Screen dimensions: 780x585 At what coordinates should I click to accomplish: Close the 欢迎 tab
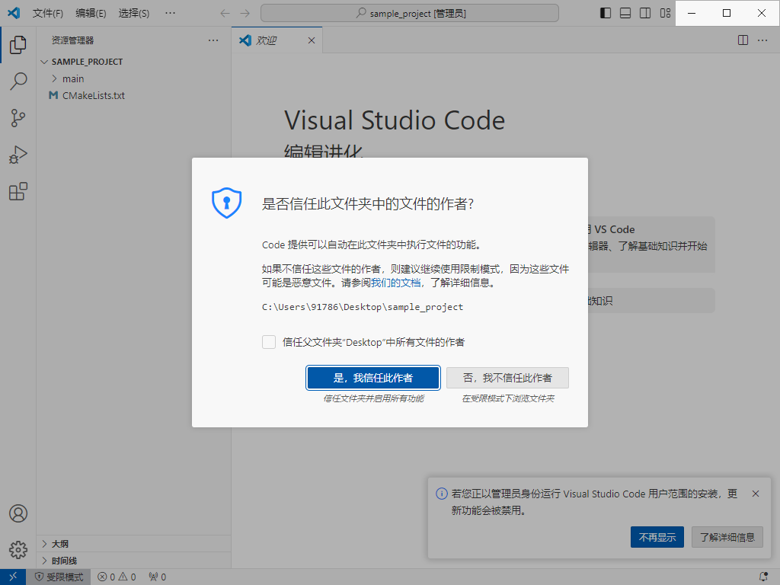coord(312,40)
